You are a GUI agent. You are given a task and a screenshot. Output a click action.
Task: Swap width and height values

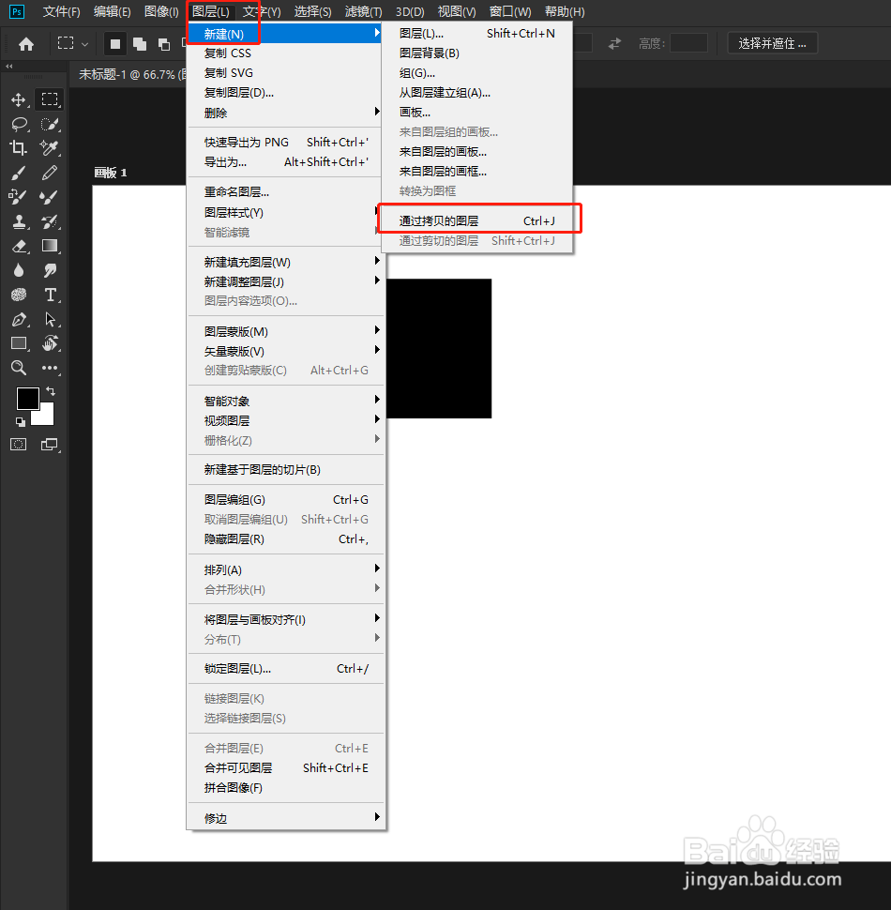point(614,43)
